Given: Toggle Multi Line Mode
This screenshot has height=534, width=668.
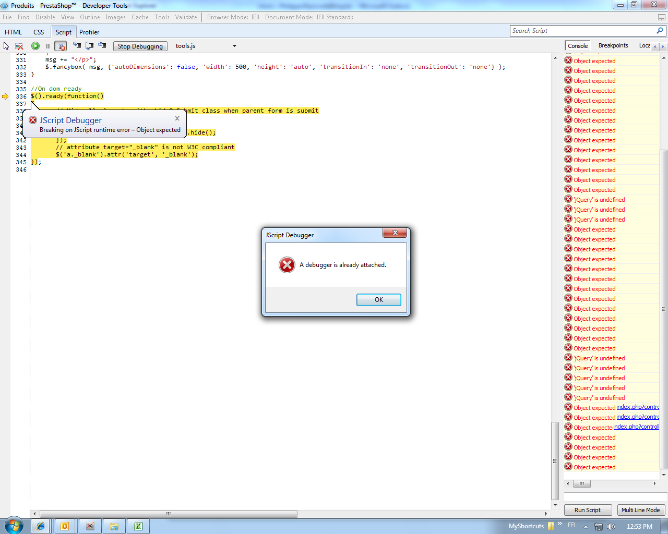Looking at the screenshot, I should tap(640, 510).
